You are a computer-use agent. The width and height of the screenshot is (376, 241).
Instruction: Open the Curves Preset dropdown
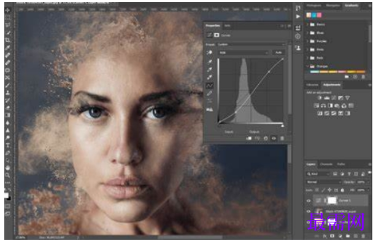(251, 44)
